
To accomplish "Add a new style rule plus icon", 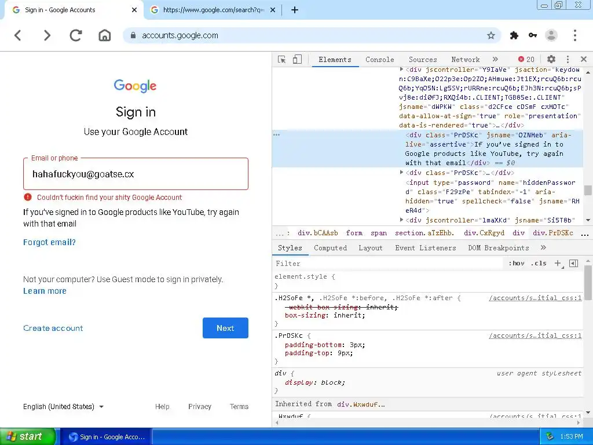I will point(558,264).
